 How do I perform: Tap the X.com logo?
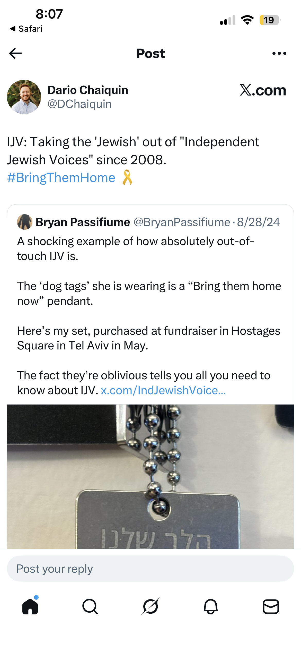(263, 90)
